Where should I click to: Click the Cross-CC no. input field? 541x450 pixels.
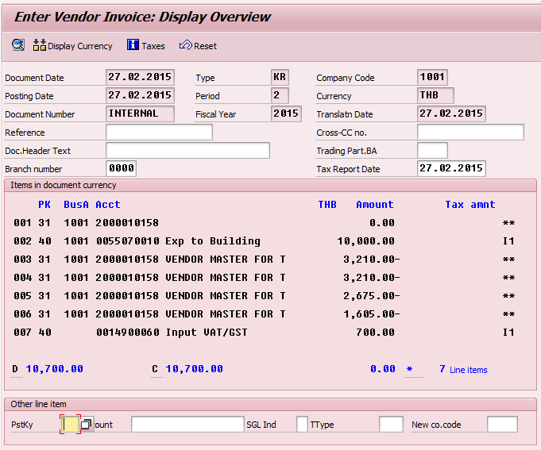click(470, 133)
